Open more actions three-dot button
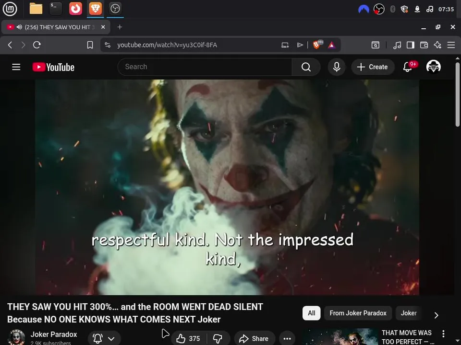 tap(287, 339)
